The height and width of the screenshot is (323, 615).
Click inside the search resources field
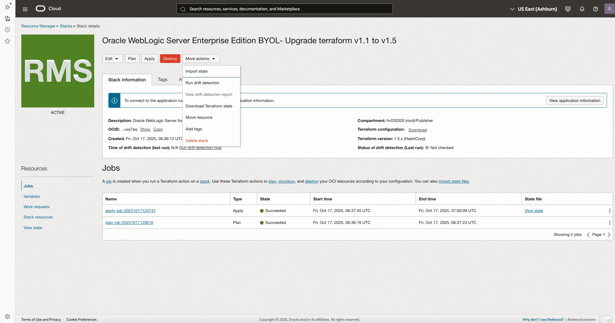click(x=284, y=9)
